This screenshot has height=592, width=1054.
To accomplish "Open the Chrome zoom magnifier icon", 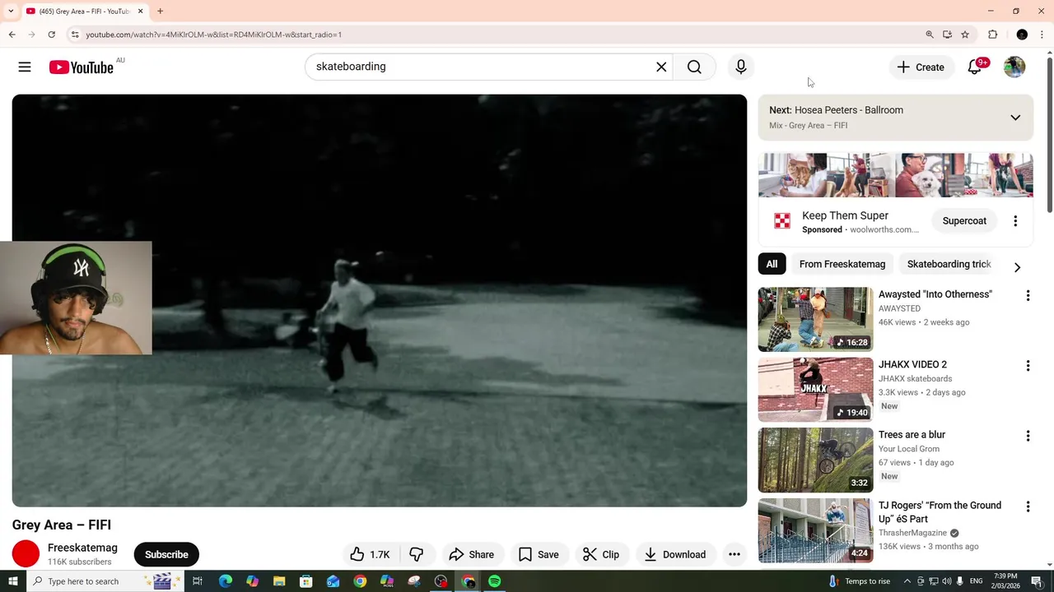I will (930, 35).
